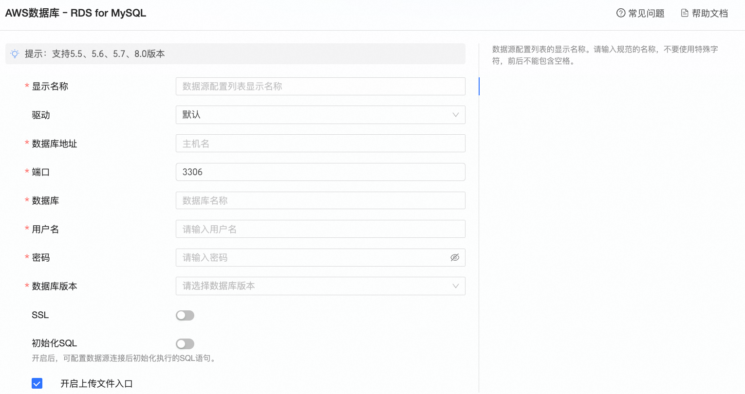The height and width of the screenshot is (394, 745).
Task: Open the 帮助文档 link
Action: click(x=705, y=13)
